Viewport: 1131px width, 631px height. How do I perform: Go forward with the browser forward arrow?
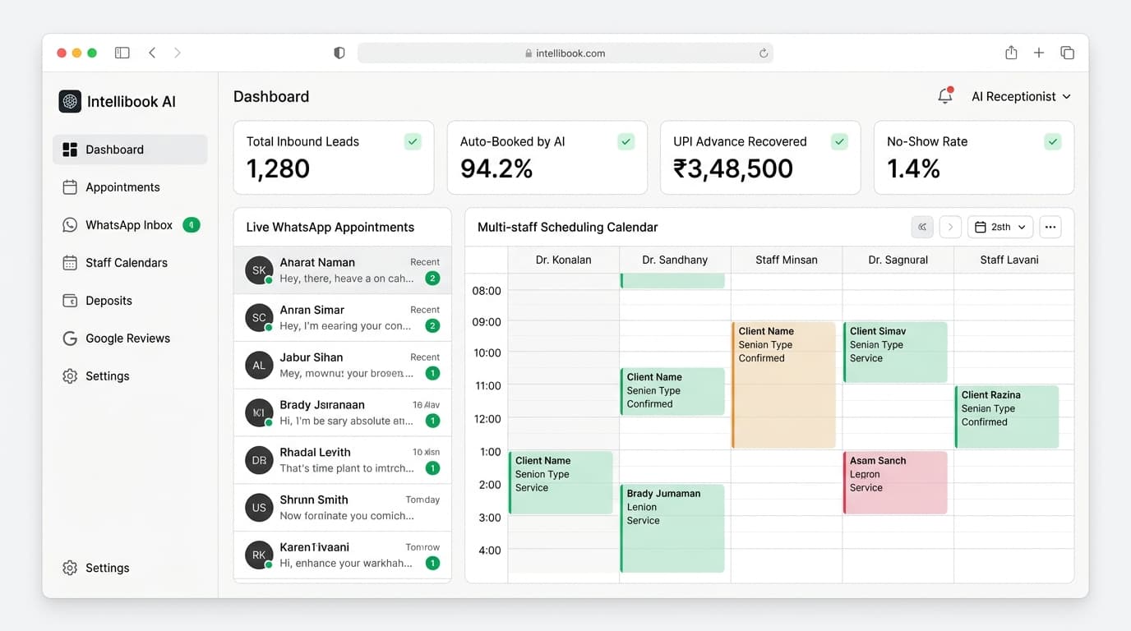(x=177, y=53)
